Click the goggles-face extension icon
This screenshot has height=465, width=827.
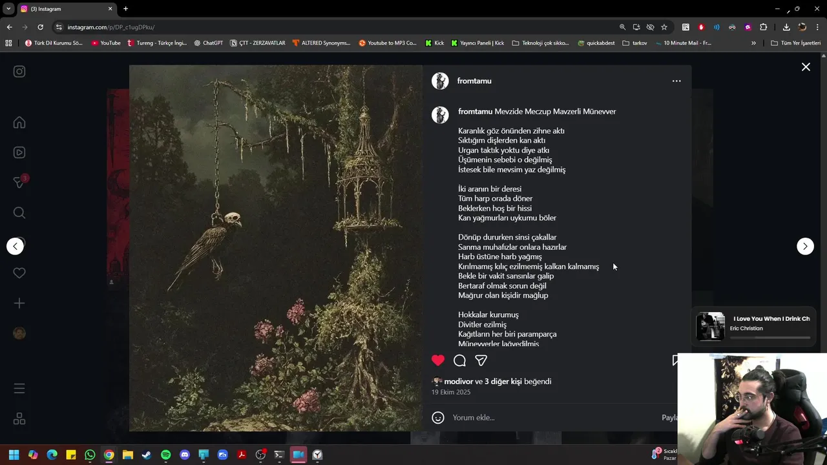click(x=732, y=27)
